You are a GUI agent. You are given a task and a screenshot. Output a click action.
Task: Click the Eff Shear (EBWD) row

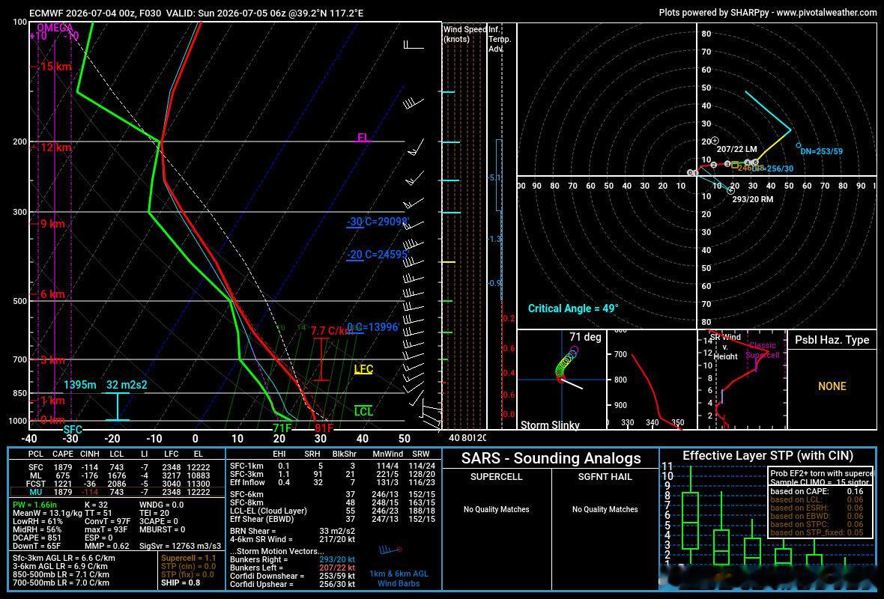click(x=333, y=519)
